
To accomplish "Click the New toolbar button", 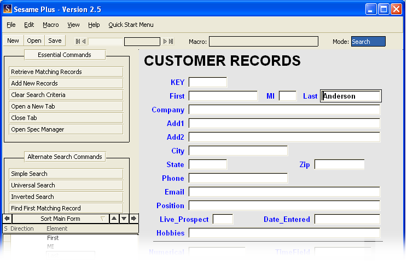I will click(x=13, y=41).
